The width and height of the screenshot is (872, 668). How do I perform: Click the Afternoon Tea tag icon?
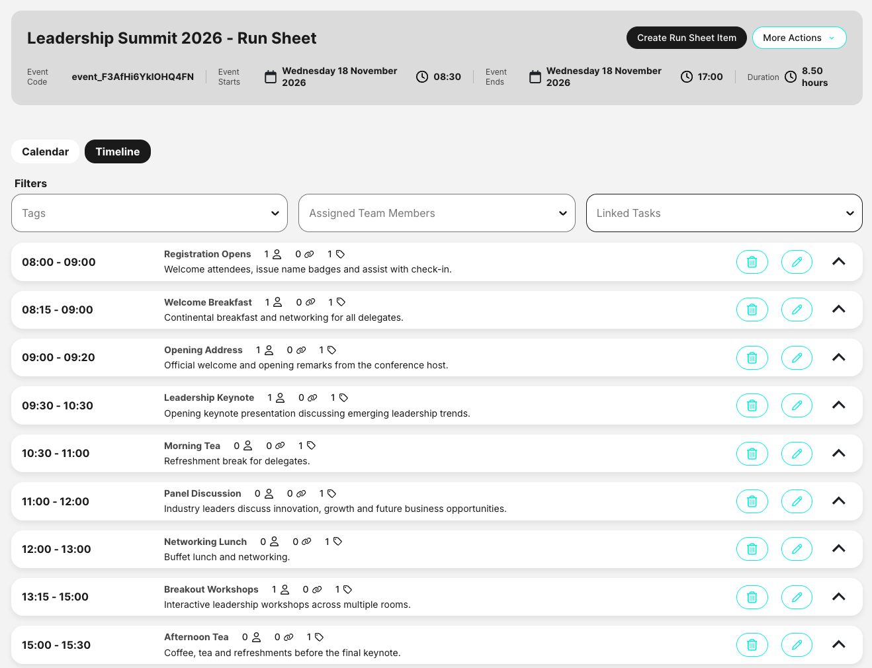[319, 637]
